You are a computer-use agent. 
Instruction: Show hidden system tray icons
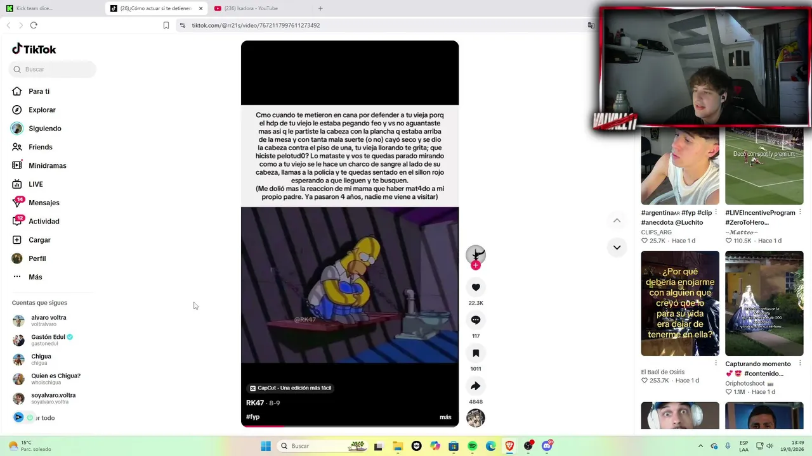(700, 446)
